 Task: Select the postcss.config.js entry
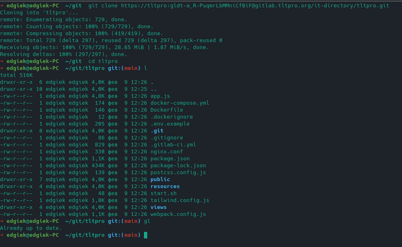(178, 173)
